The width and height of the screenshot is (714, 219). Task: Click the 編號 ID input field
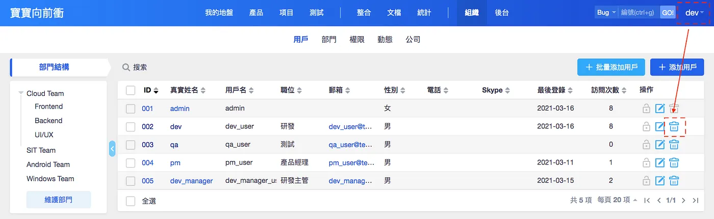(639, 12)
